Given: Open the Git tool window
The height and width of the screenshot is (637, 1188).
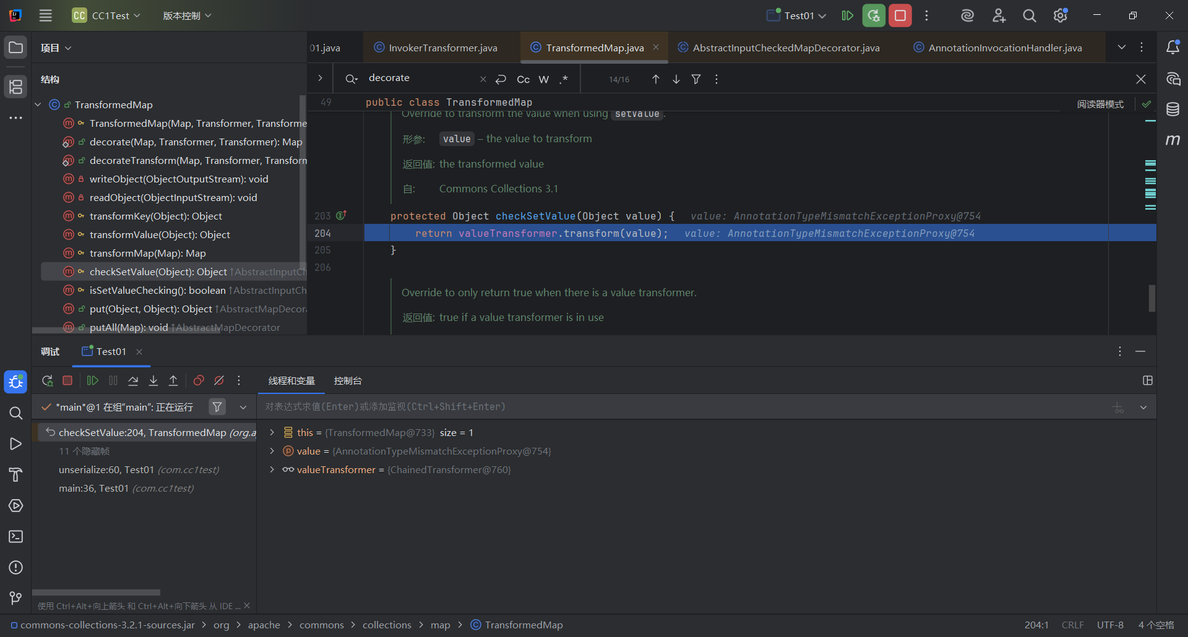Looking at the screenshot, I should point(16,598).
